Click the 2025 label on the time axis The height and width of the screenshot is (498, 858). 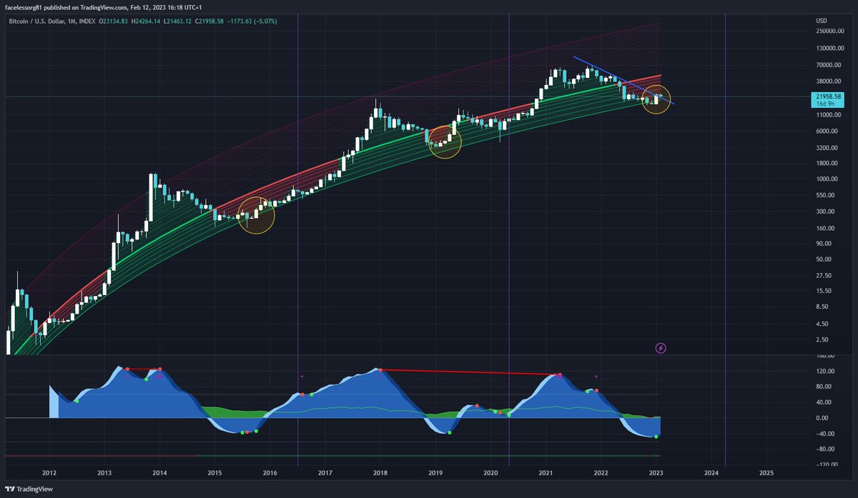766,473
